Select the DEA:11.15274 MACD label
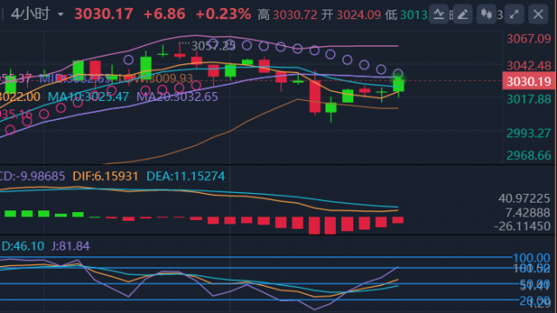 [x=185, y=176]
